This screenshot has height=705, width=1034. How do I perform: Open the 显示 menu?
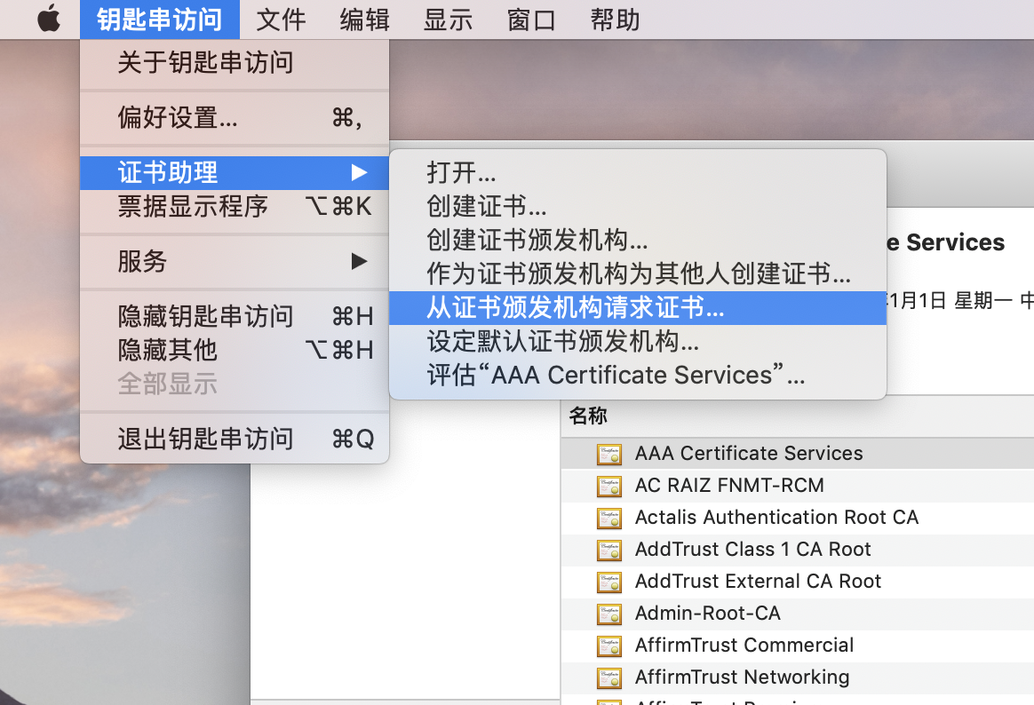(447, 19)
